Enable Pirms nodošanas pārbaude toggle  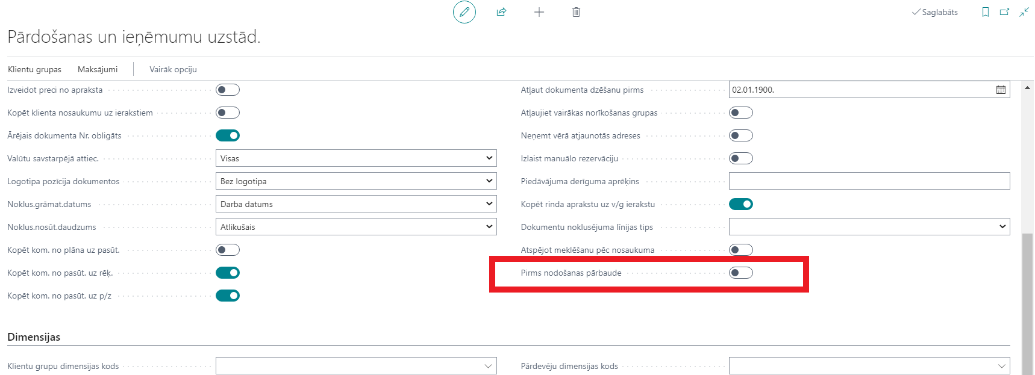click(x=740, y=273)
